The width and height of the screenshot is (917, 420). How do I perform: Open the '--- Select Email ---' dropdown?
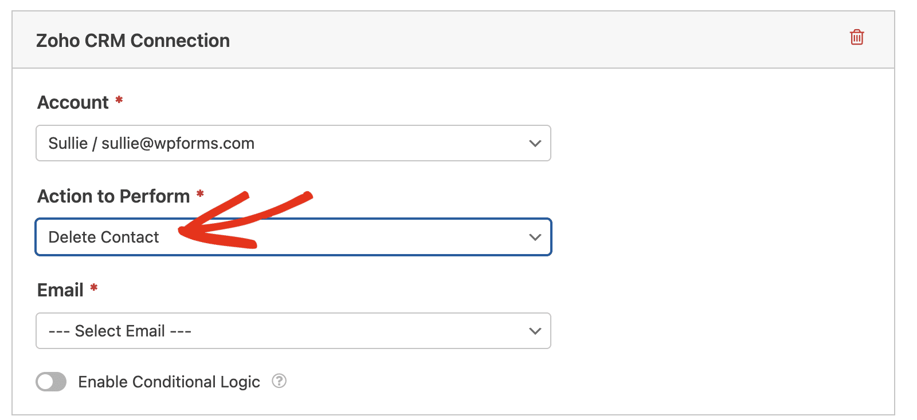293,331
